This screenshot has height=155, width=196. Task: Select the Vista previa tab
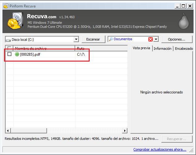tap(141, 48)
